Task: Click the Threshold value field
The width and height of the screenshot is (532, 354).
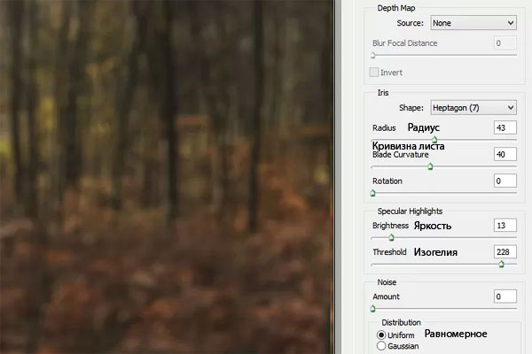Action: (505, 252)
